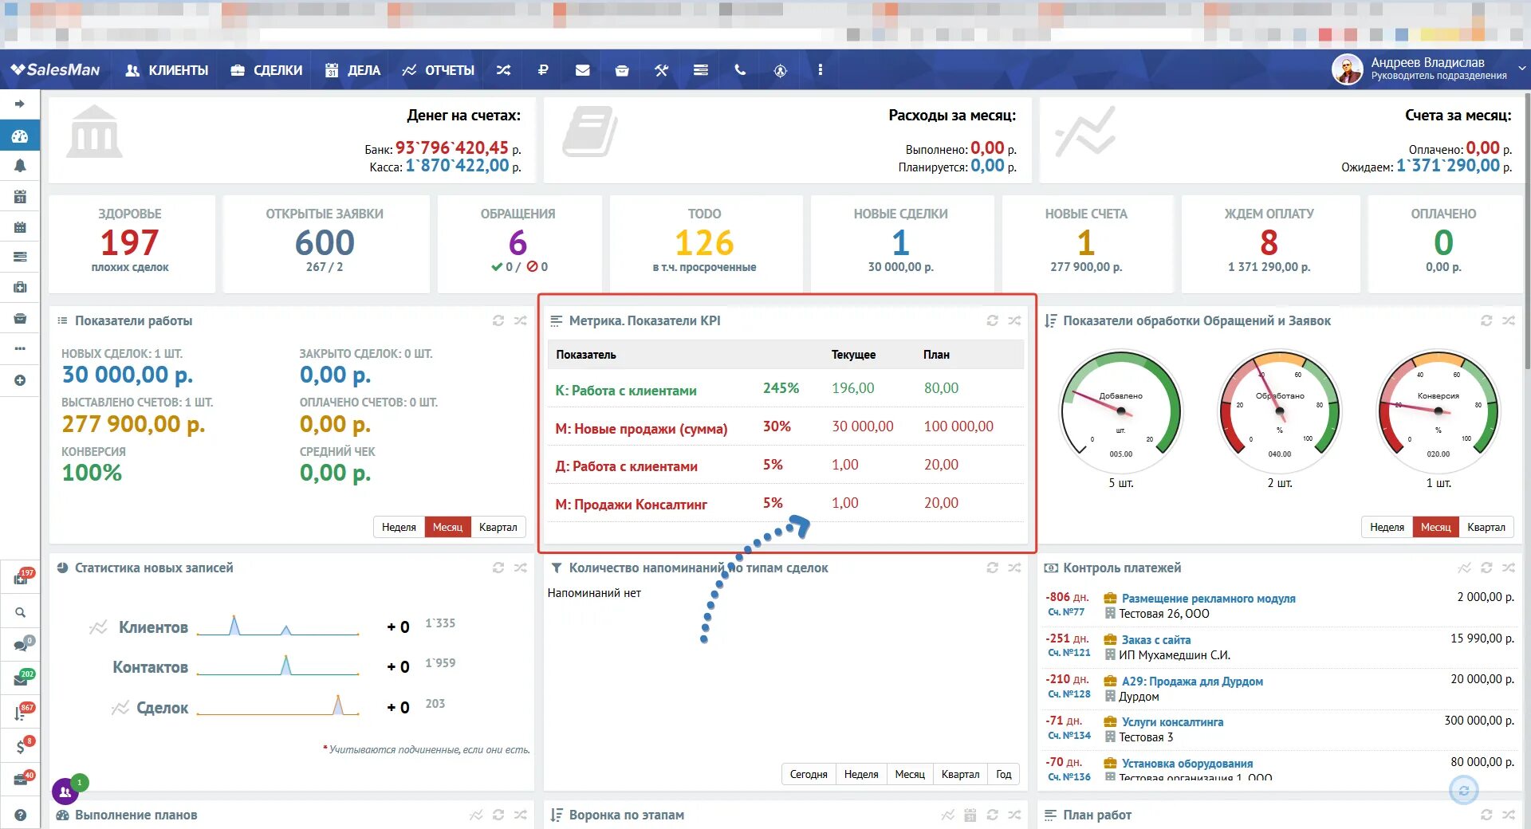Select Квартал in reminders widget

pyautogui.click(x=960, y=774)
